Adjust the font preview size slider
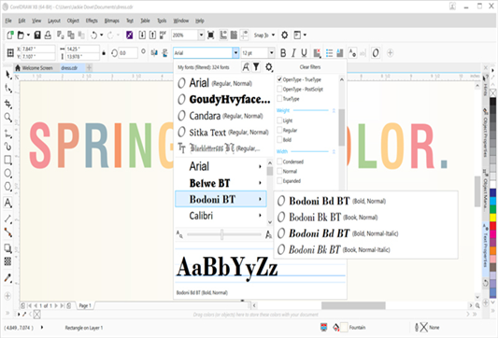 coord(221,234)
